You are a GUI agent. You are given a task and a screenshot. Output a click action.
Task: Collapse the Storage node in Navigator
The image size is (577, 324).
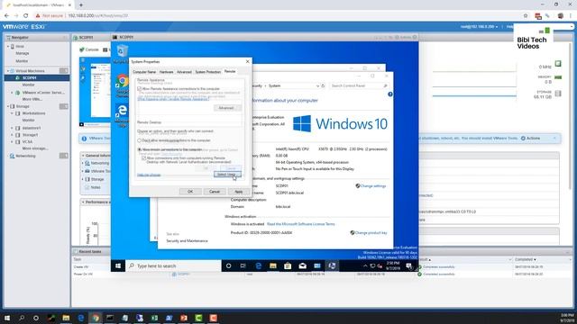point(8,106)
